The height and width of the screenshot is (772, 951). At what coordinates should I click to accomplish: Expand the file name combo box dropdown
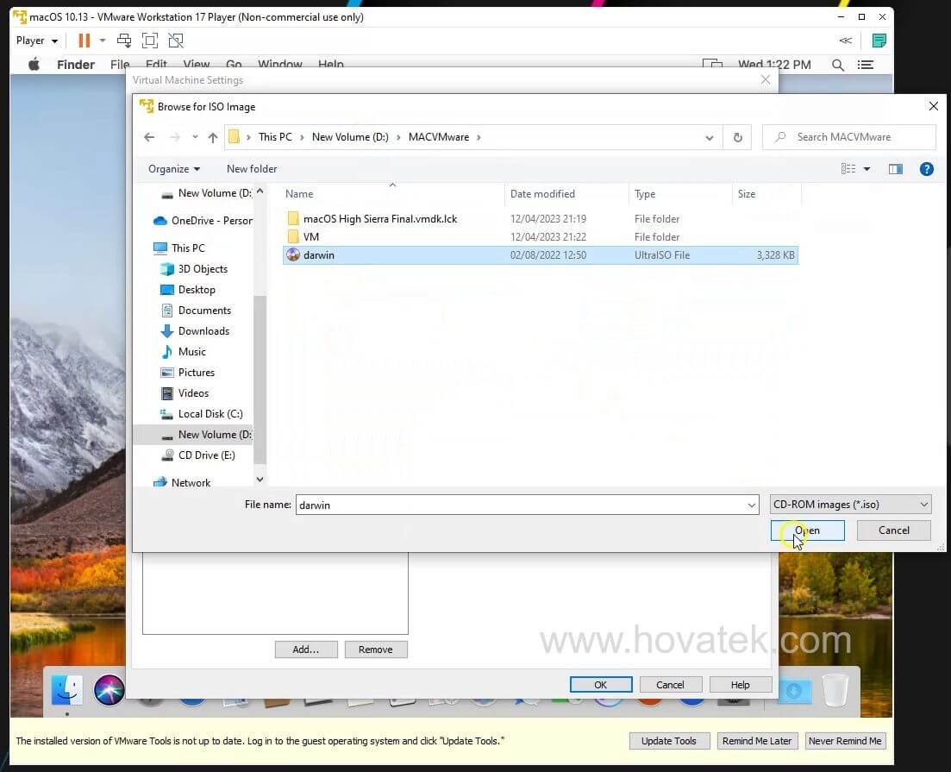[747, 504]
